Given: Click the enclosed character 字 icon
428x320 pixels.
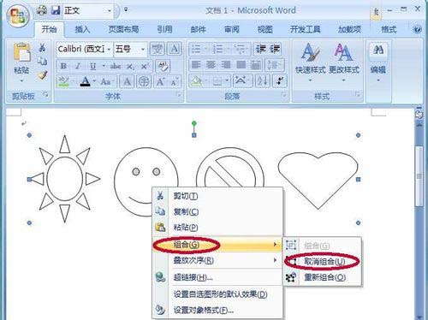Looking at the screenshot, I should (x=144, y=82).
